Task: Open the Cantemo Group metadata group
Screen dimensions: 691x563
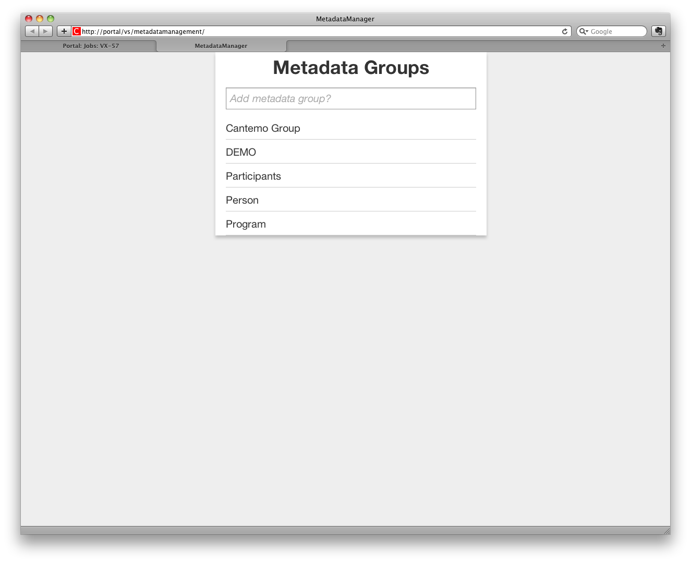Action: coord(351,128)
